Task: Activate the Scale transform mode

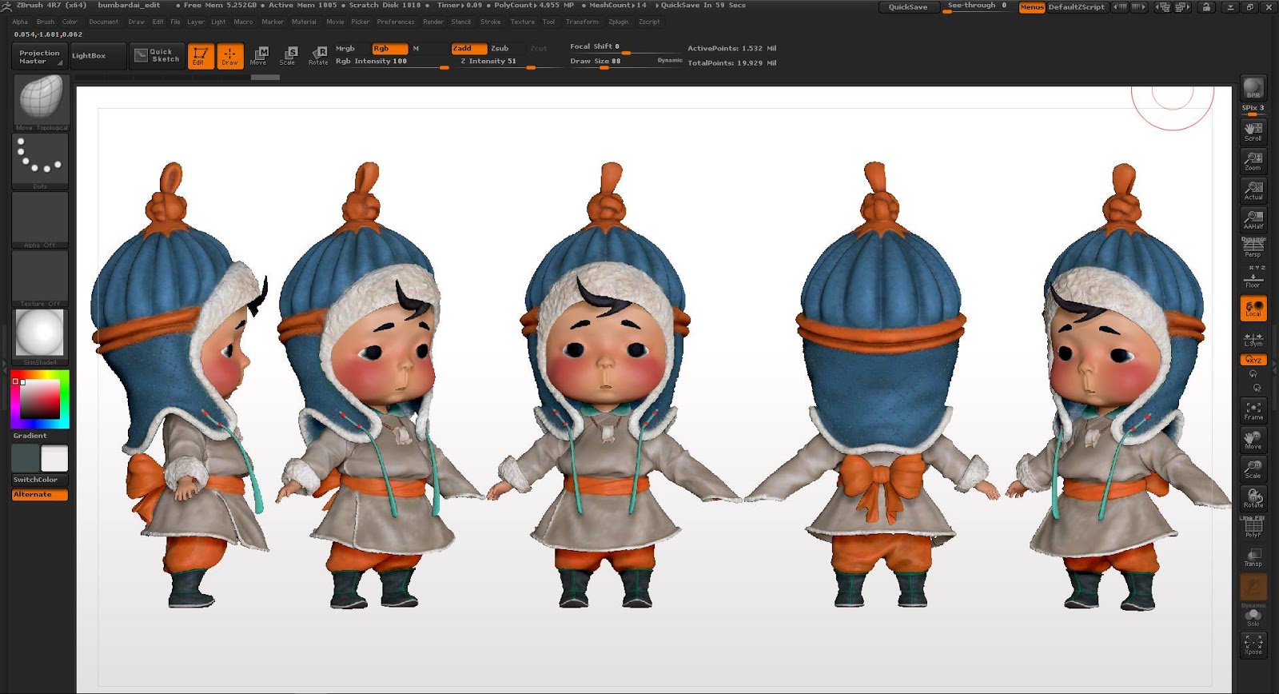Action: tap(288, 56)
